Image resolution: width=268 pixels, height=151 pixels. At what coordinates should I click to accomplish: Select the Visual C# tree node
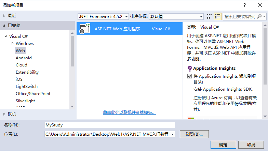(18, 36)
